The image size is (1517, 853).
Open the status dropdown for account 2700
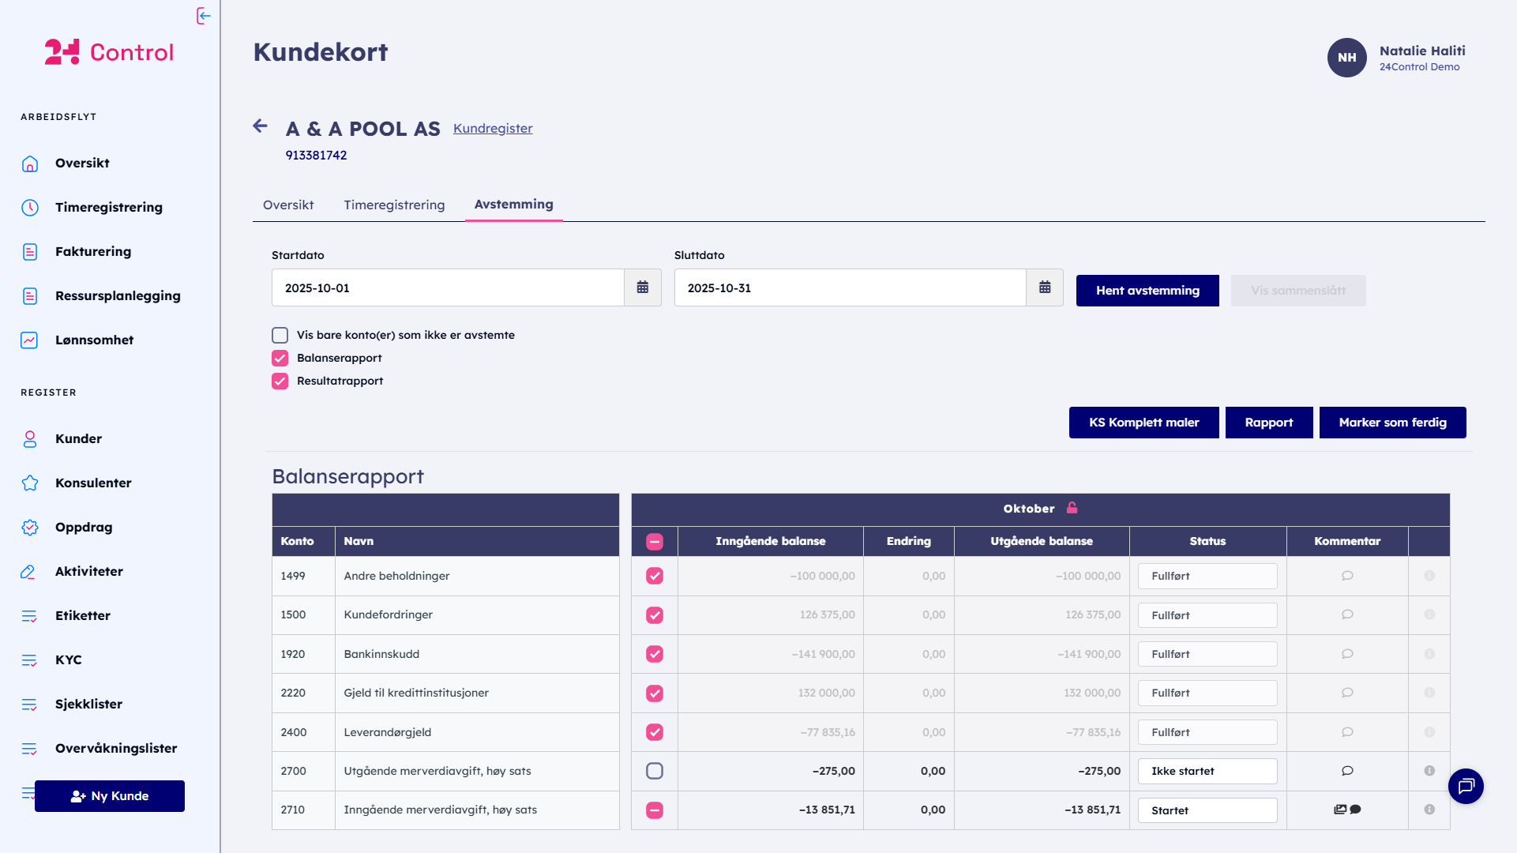tap(1207, 771)
